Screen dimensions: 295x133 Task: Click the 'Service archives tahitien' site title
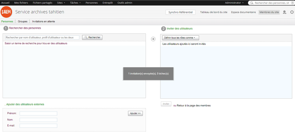tap(40, 12)
